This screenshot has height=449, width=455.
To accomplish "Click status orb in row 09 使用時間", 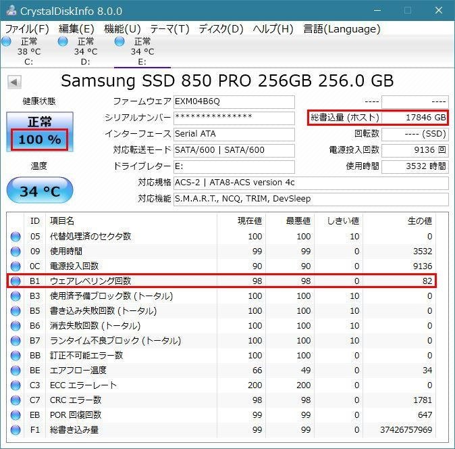I will click(16, 252).
